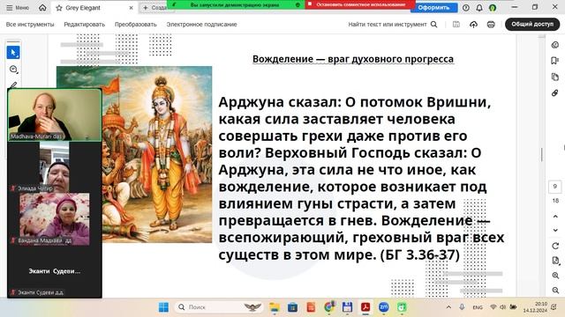Screen dimensions: 565x317
Task: Expand the hidden tray icons chevron
Action: 448,307
